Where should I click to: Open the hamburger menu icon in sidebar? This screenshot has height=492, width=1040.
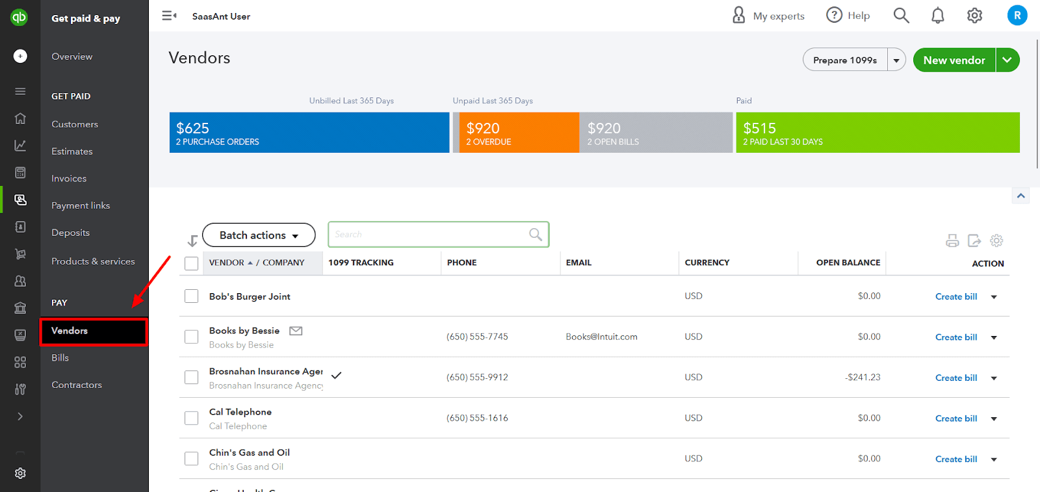tap(20, 92)
